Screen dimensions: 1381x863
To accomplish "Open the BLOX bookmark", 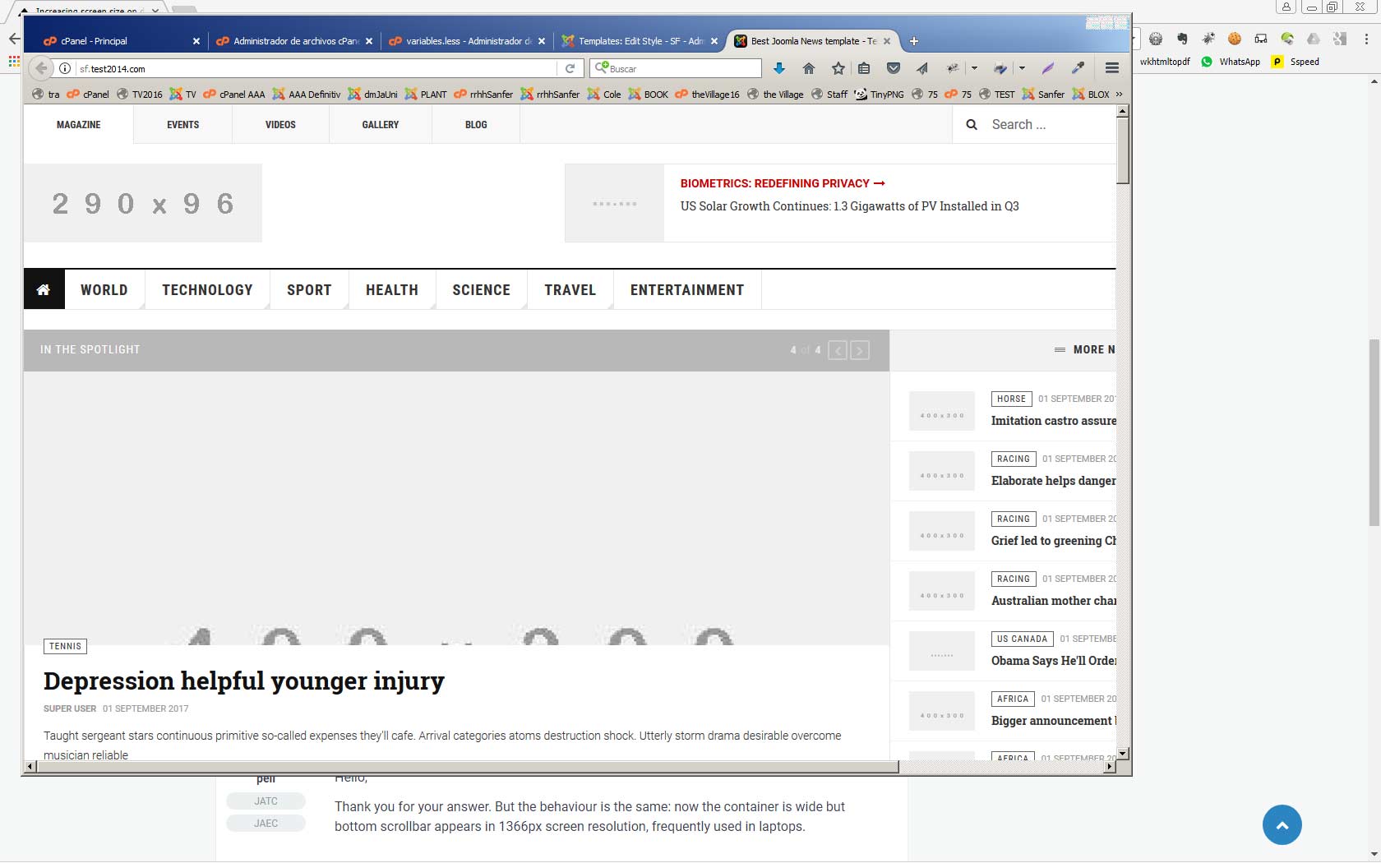I will [1091, 95].
